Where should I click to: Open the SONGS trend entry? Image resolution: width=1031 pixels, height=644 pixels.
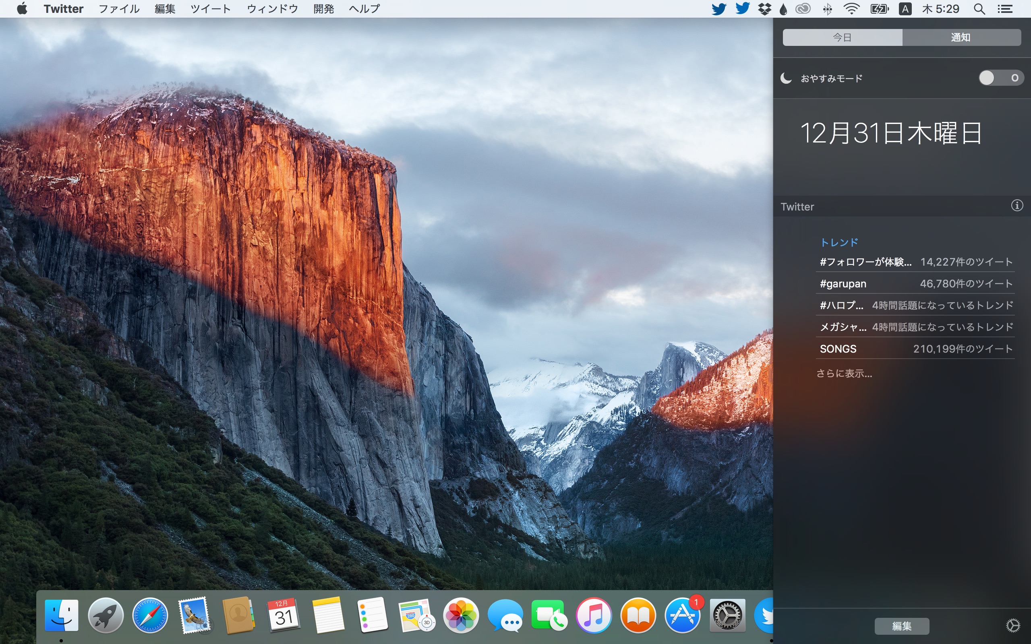coord(838,349)
